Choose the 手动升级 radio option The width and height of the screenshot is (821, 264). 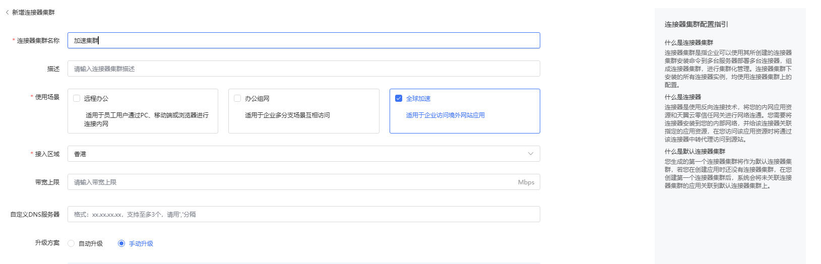[121, 243]
